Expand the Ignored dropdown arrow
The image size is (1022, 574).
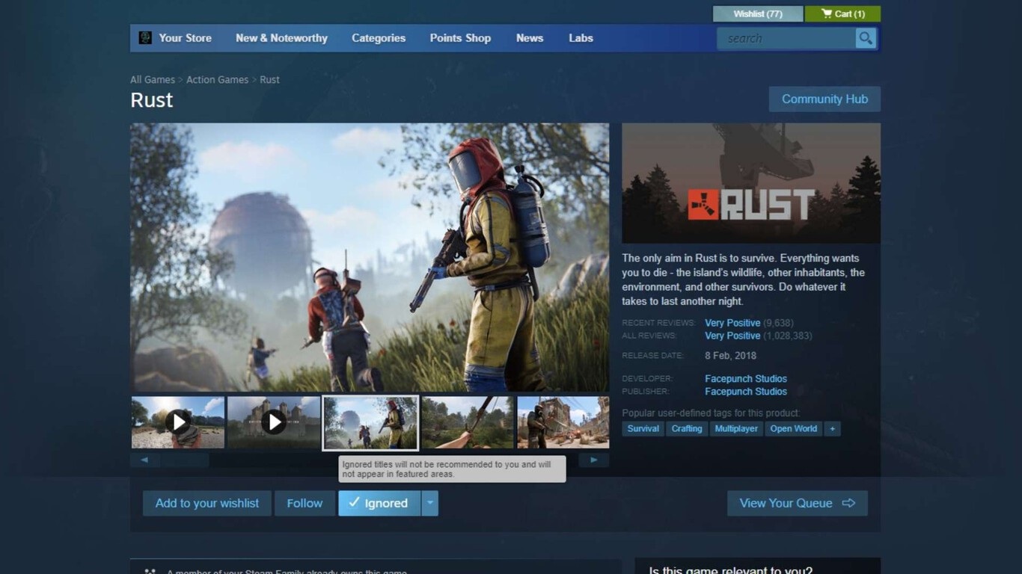point(429,503)
